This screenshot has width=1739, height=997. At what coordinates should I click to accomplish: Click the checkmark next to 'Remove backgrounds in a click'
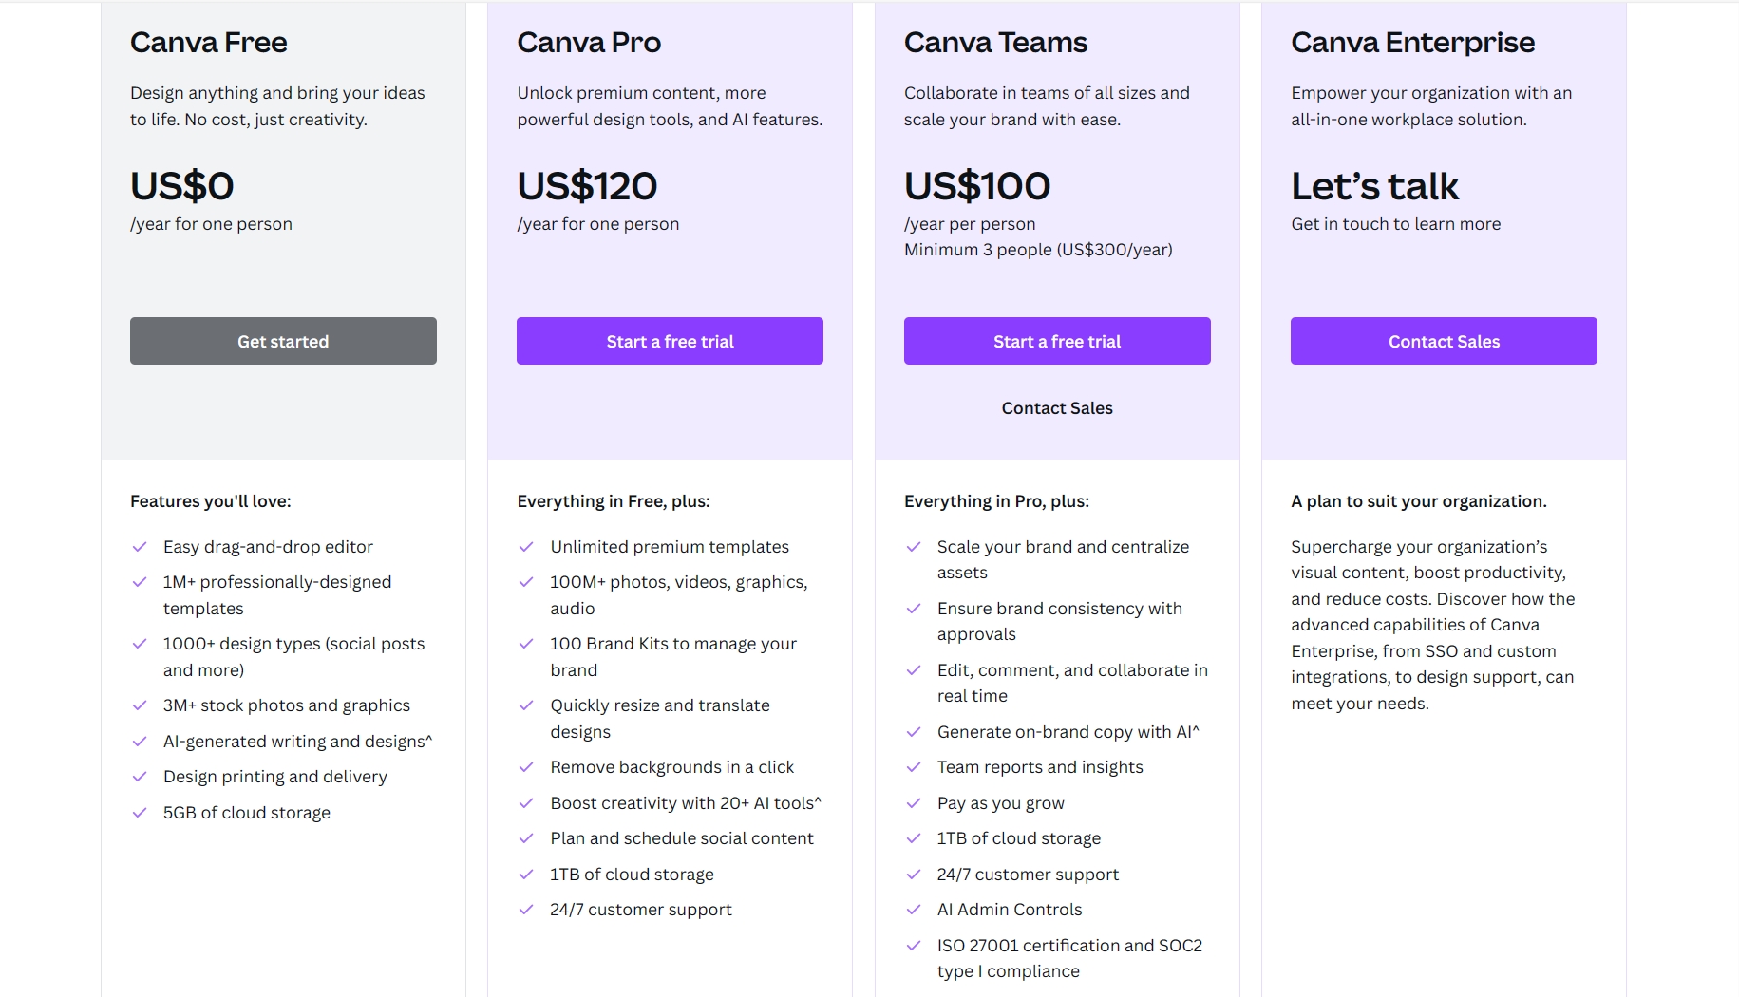click(526, 766)
